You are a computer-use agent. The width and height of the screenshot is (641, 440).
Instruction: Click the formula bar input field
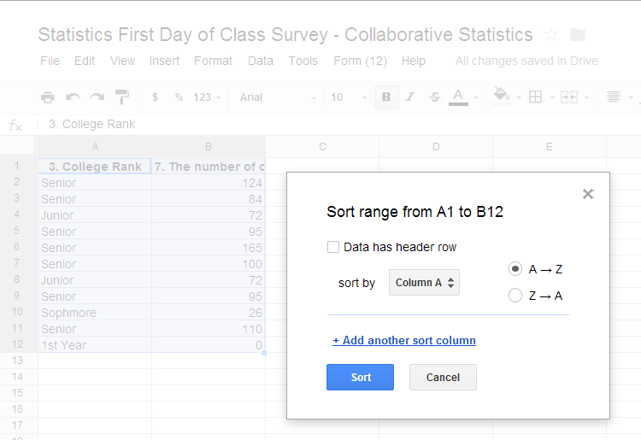pos(339,124)
